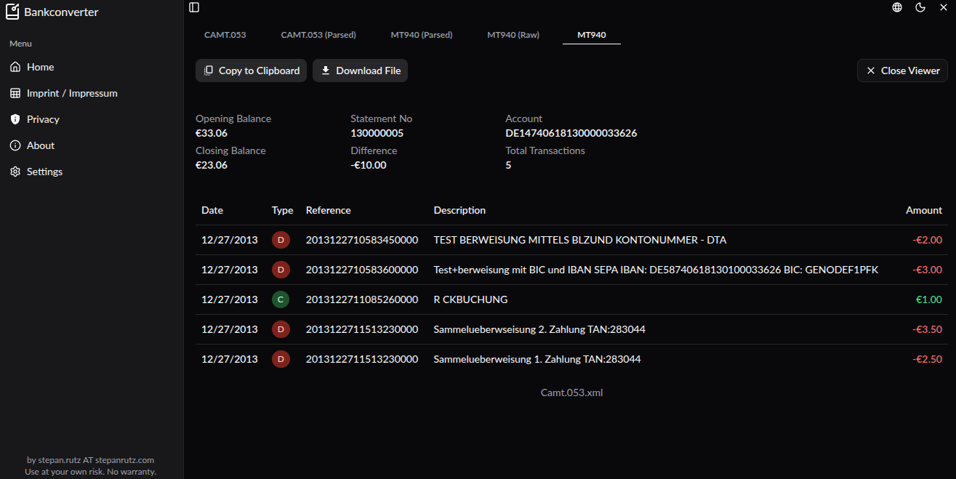Screen dimensions: 956x479
Task: Switch to the CAMT.053 tab
Action: [x=225, y=35]
